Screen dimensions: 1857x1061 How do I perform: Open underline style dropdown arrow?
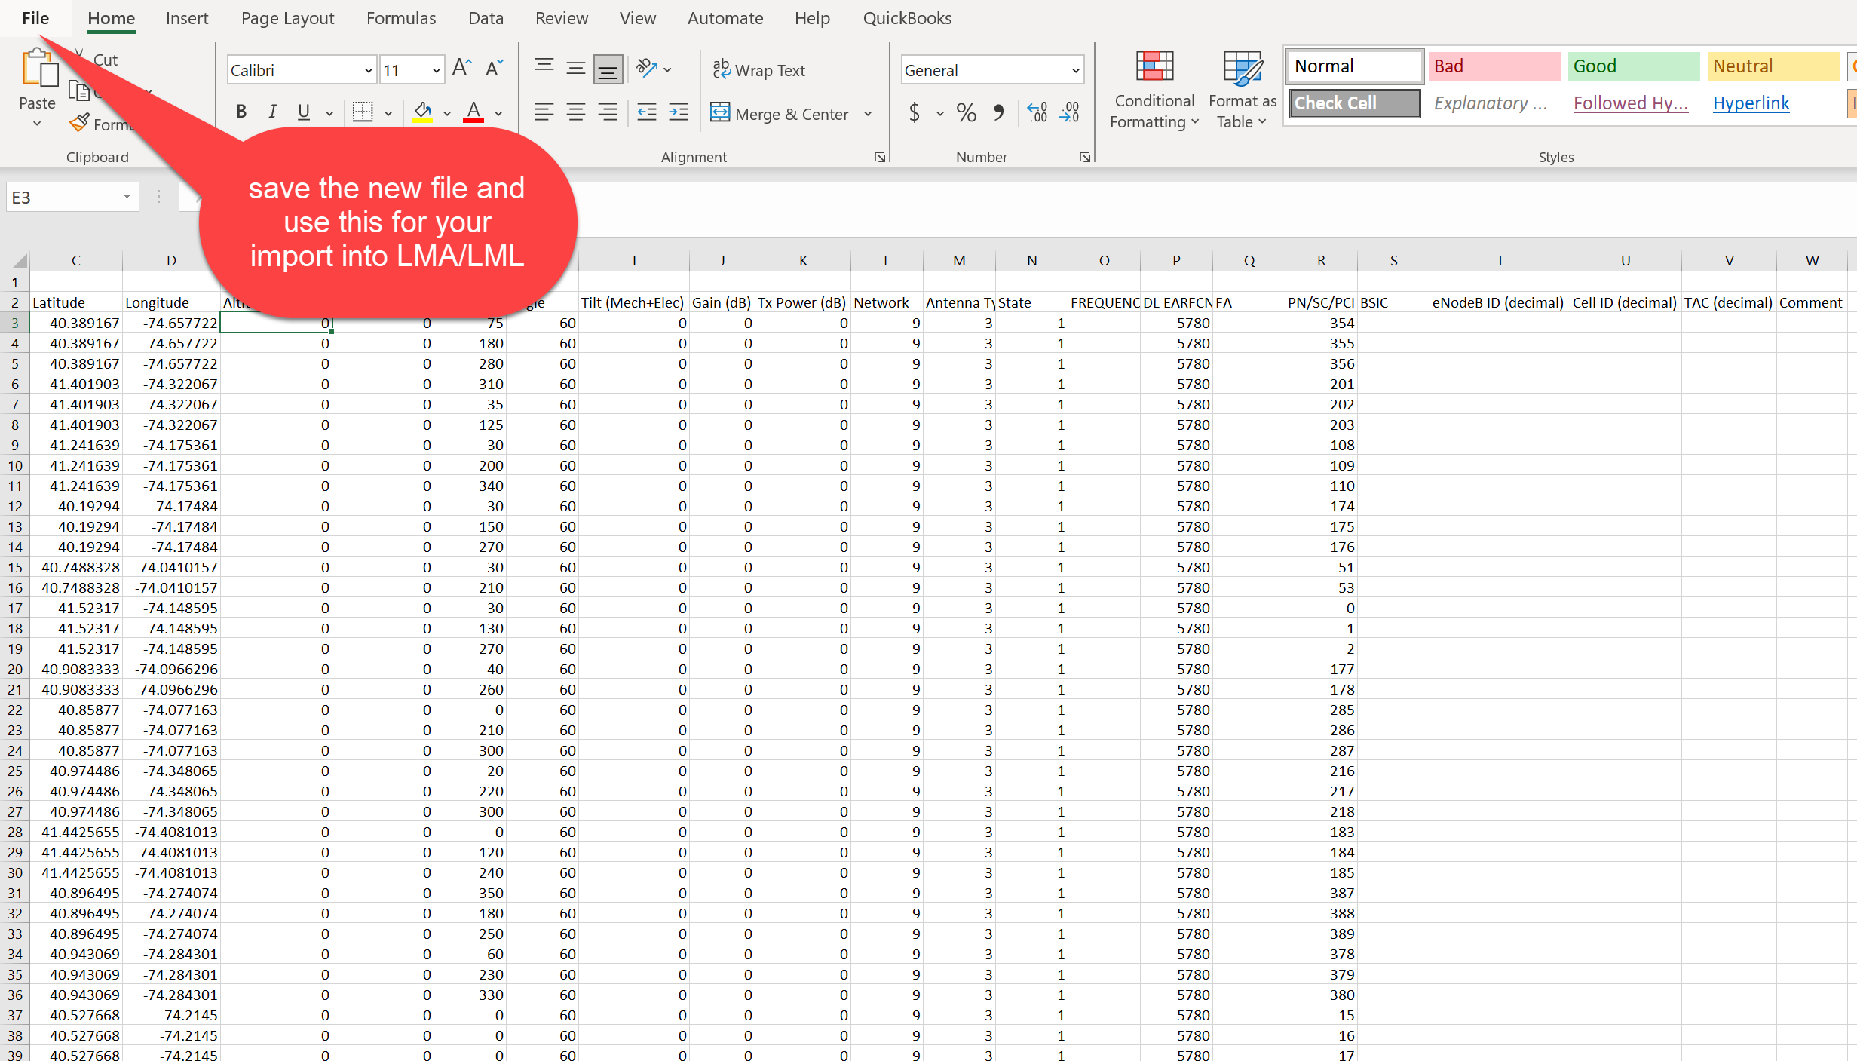(x=329, y=114)
